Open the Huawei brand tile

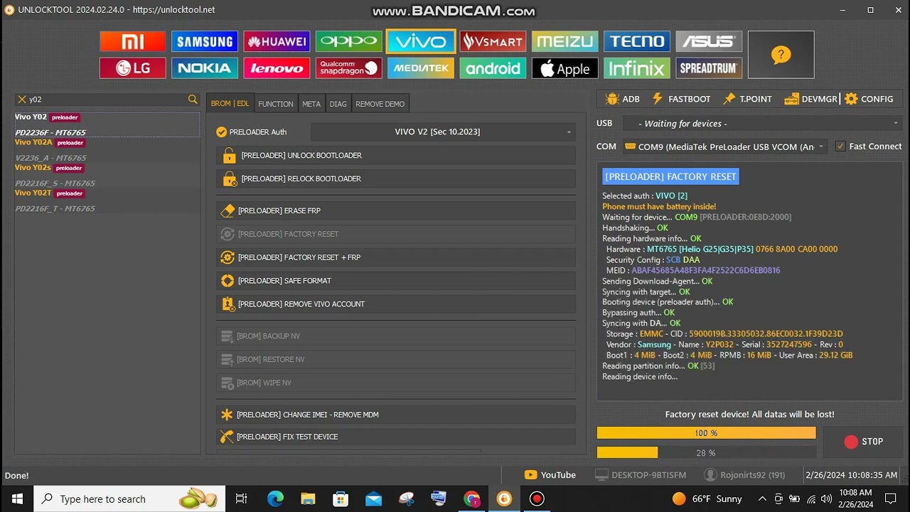coord(277,41)
